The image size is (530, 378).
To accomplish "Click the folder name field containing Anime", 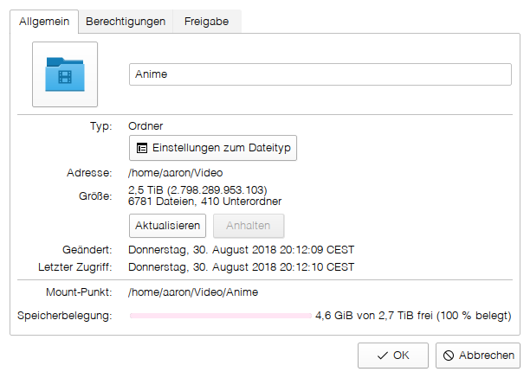I will tap(320, 74).
